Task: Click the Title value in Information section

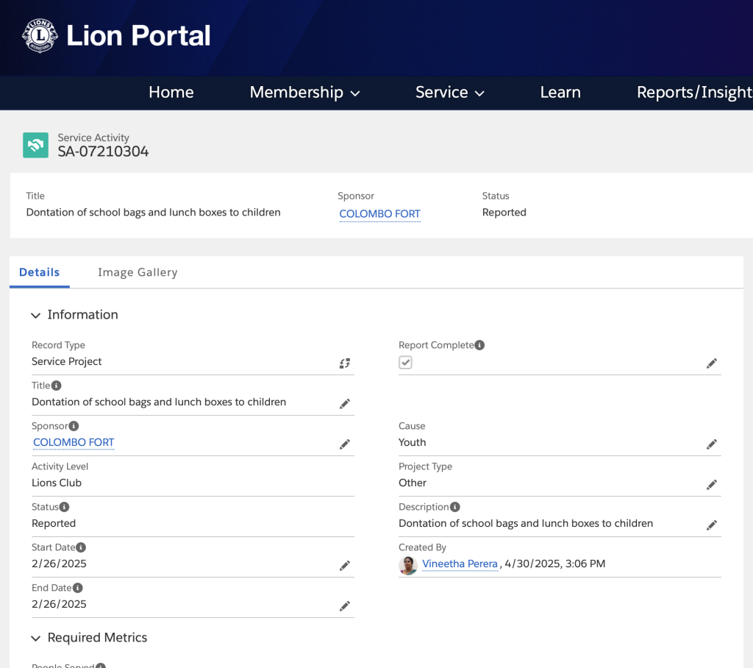Action: pos(159,402)
